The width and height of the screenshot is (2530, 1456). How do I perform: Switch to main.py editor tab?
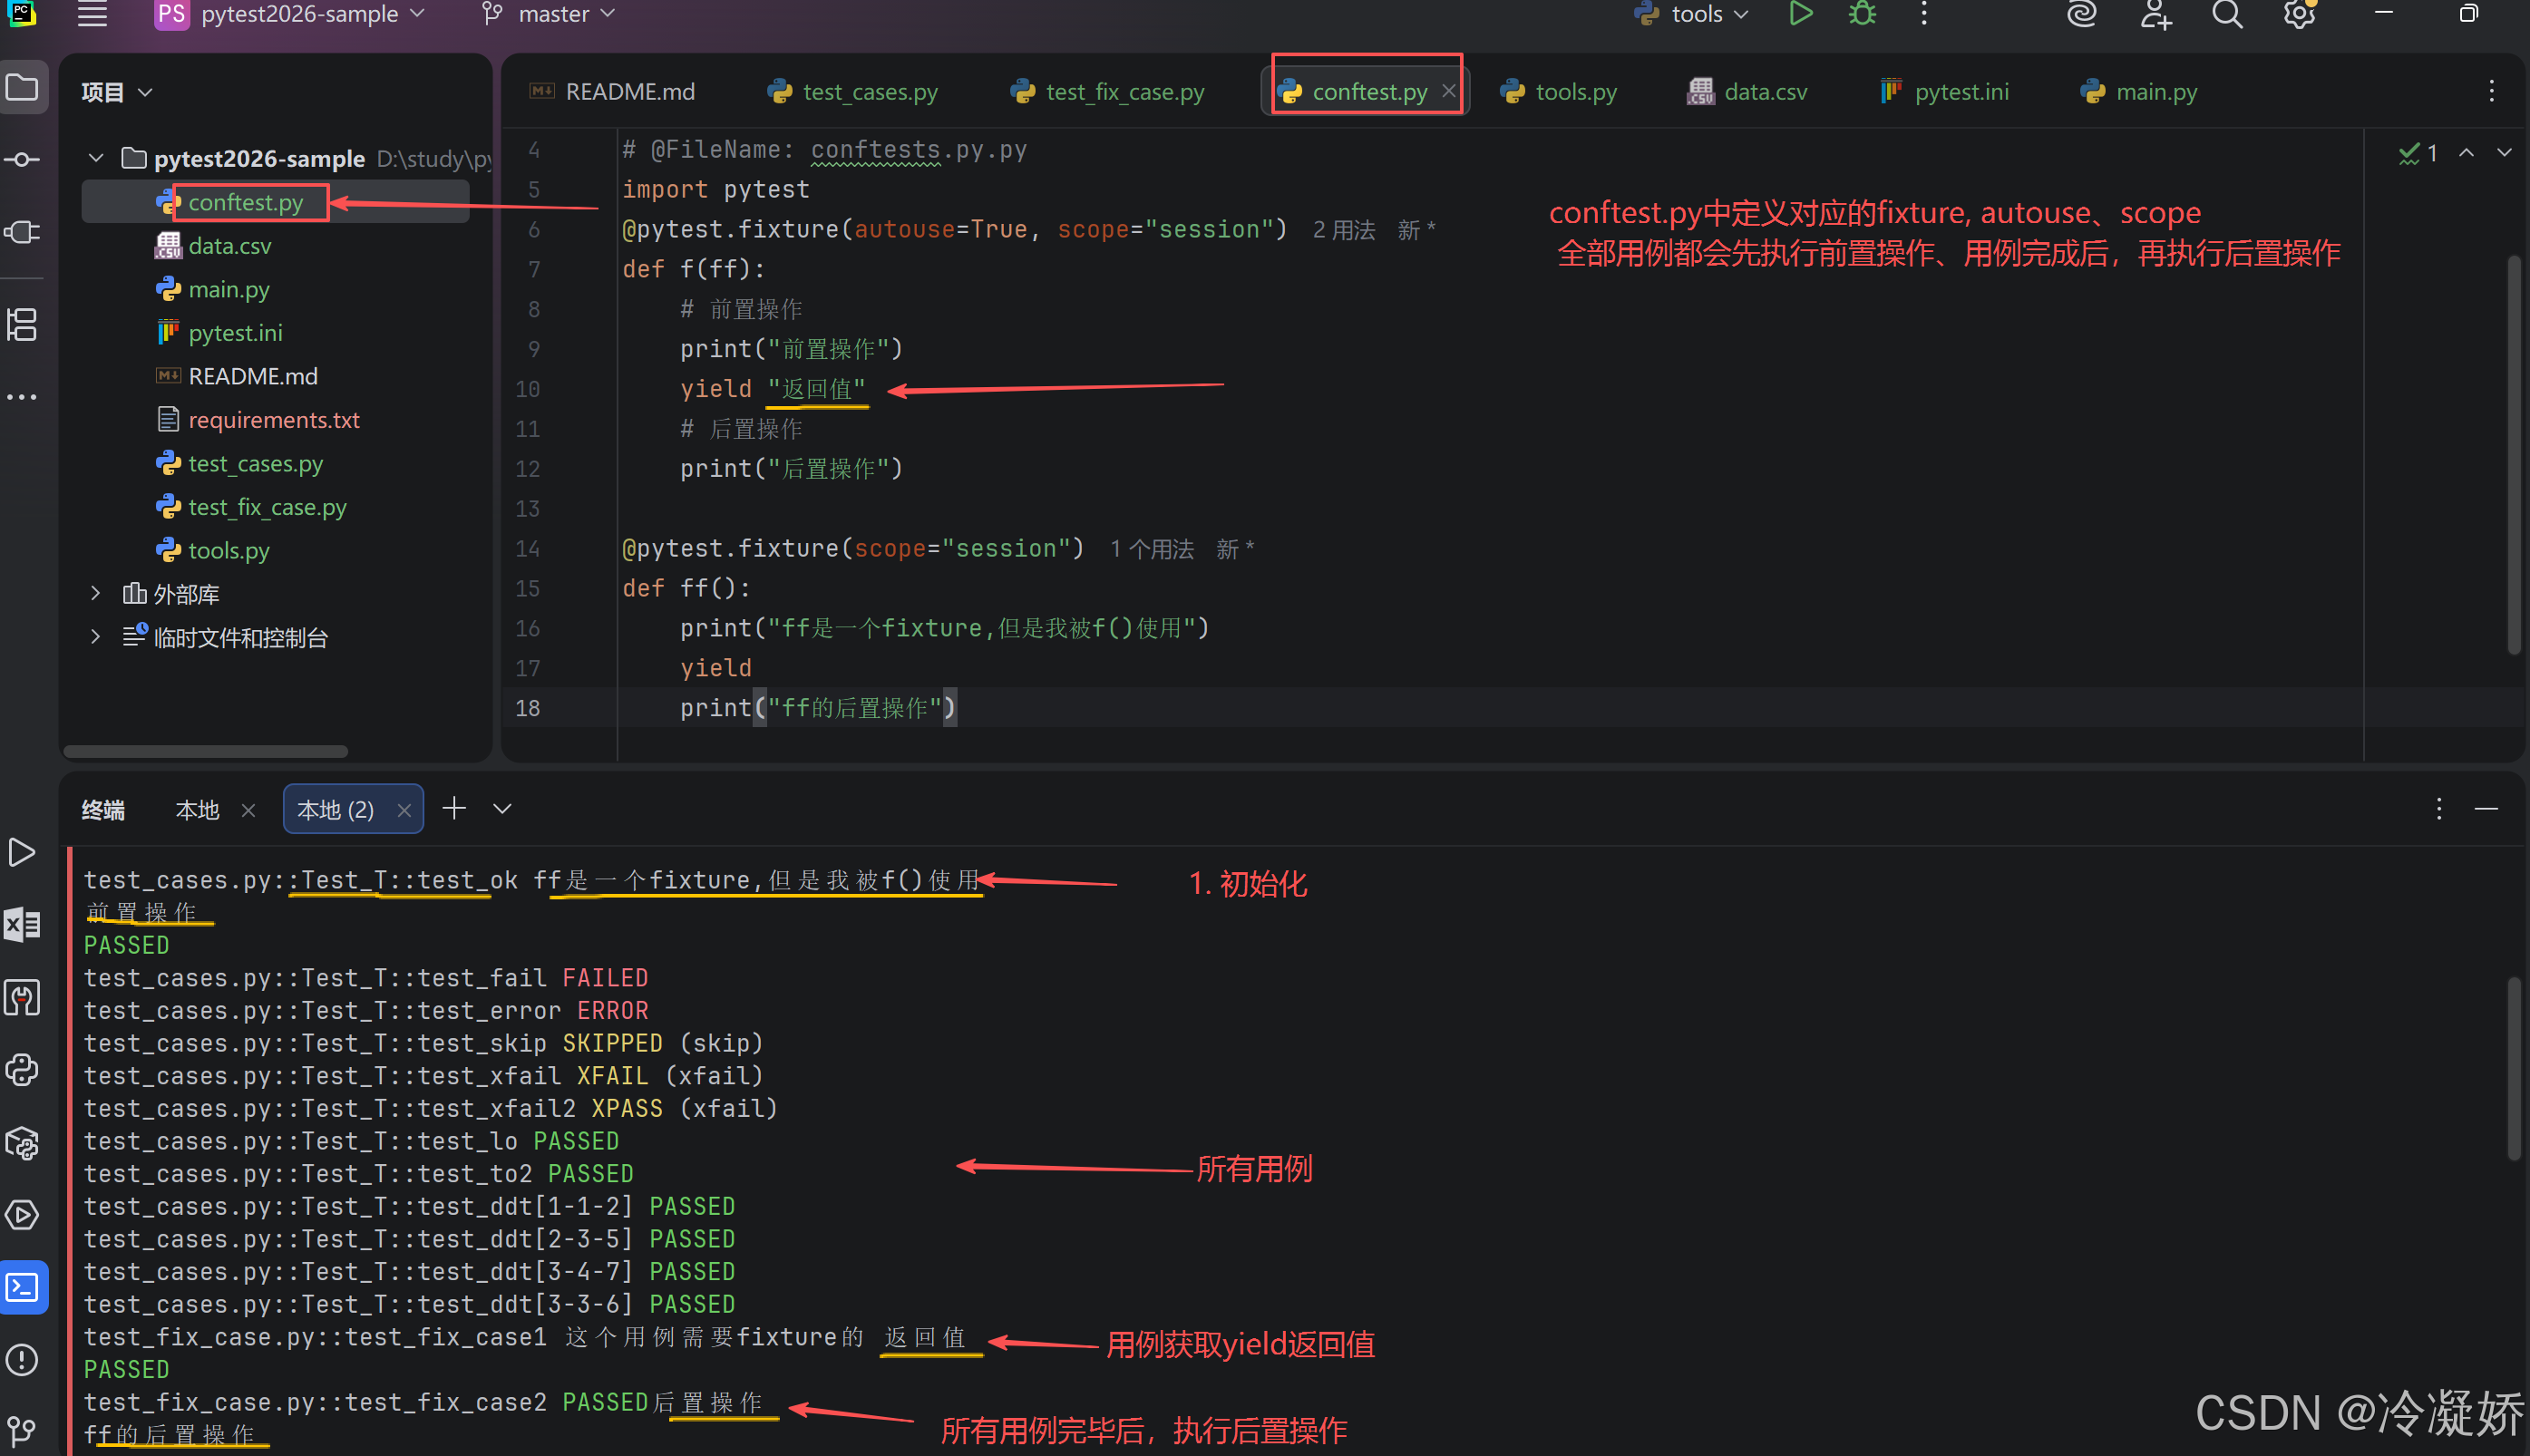pyautogui.click(x=2138, y=92)
